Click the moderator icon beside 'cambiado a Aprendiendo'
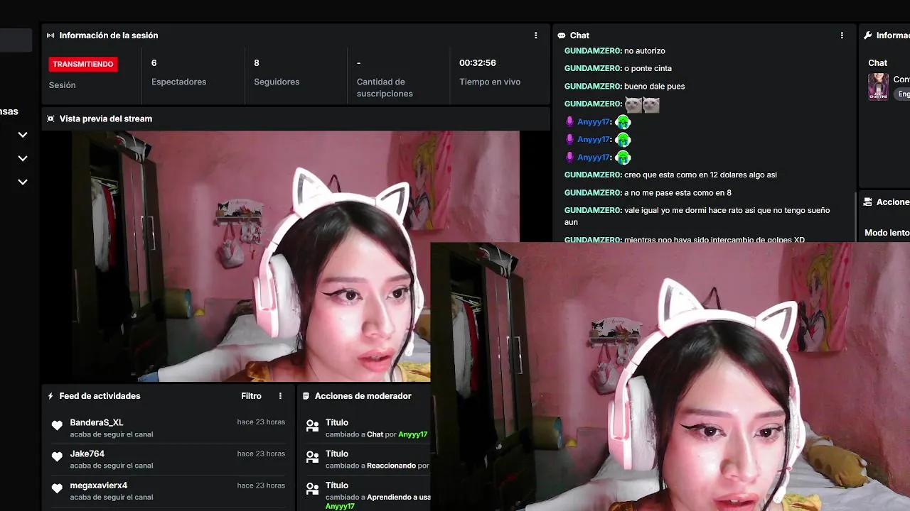Image resolution: width=910 pixels, height=511 pixels. point(312,489)
